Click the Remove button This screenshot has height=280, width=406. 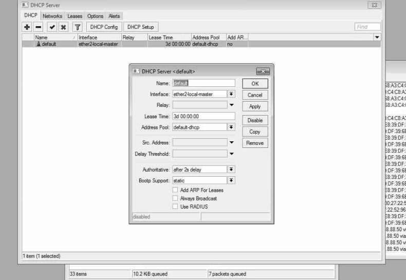255,143
